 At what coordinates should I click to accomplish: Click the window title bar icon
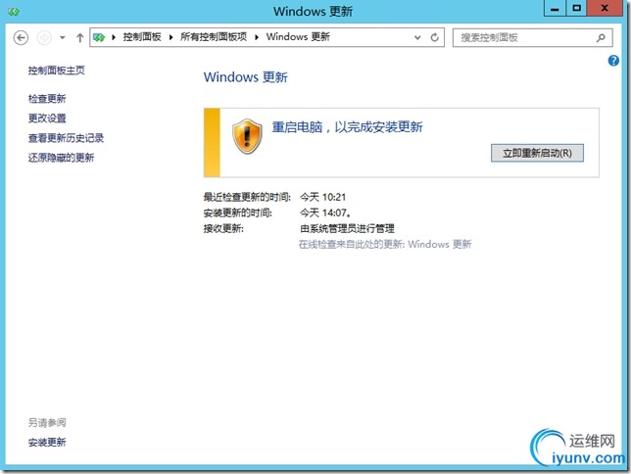14,12
